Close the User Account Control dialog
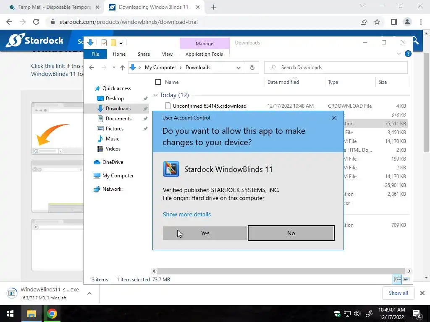The width and height of the screenshot is (430, 322). (334, 118)
